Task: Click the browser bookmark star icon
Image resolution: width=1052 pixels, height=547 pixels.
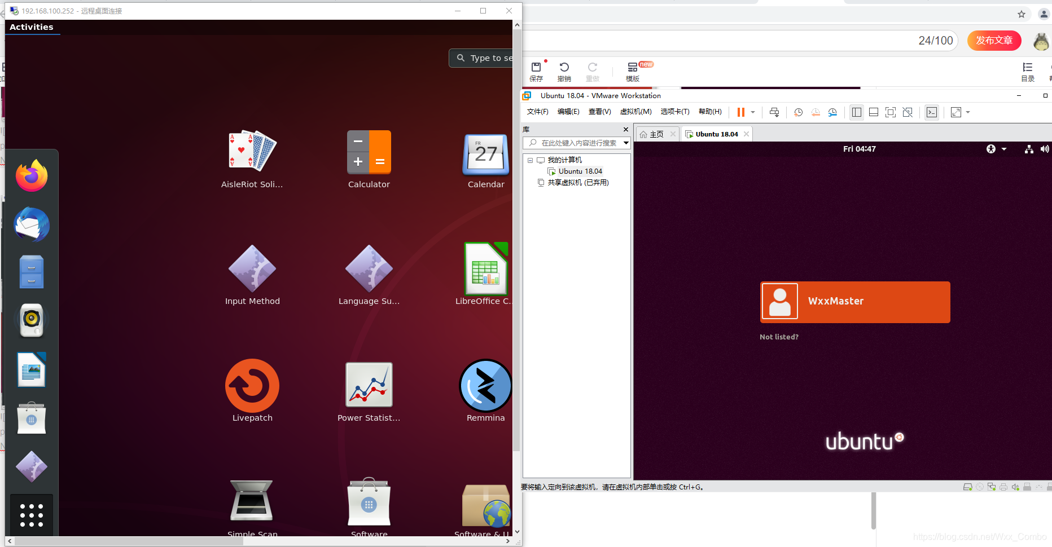Action: (1021, 14)
